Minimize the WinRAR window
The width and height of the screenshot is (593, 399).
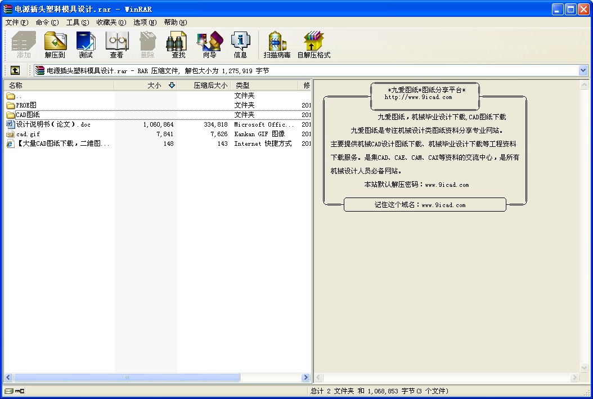tap(558, 9)
